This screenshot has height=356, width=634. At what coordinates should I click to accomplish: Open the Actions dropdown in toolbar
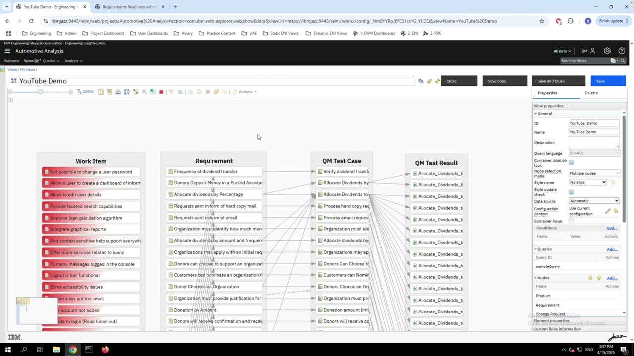pyautogui.click(x=245, y=92)
